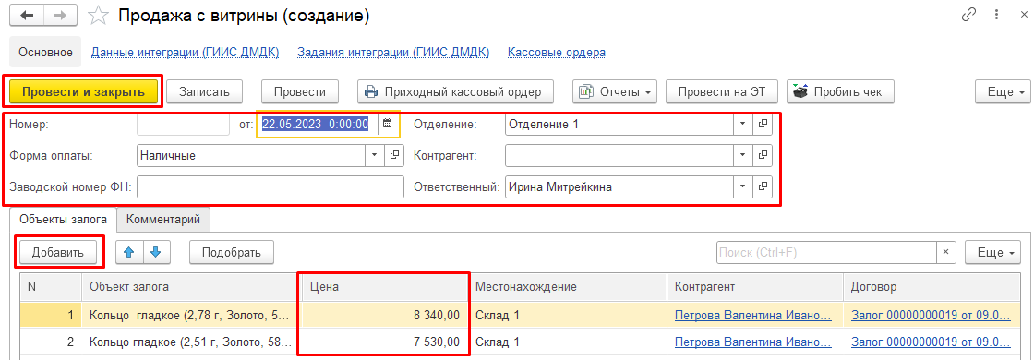1034x360 pixels.
Task: Open calendar picker next to date field
Action: (387, 124)
